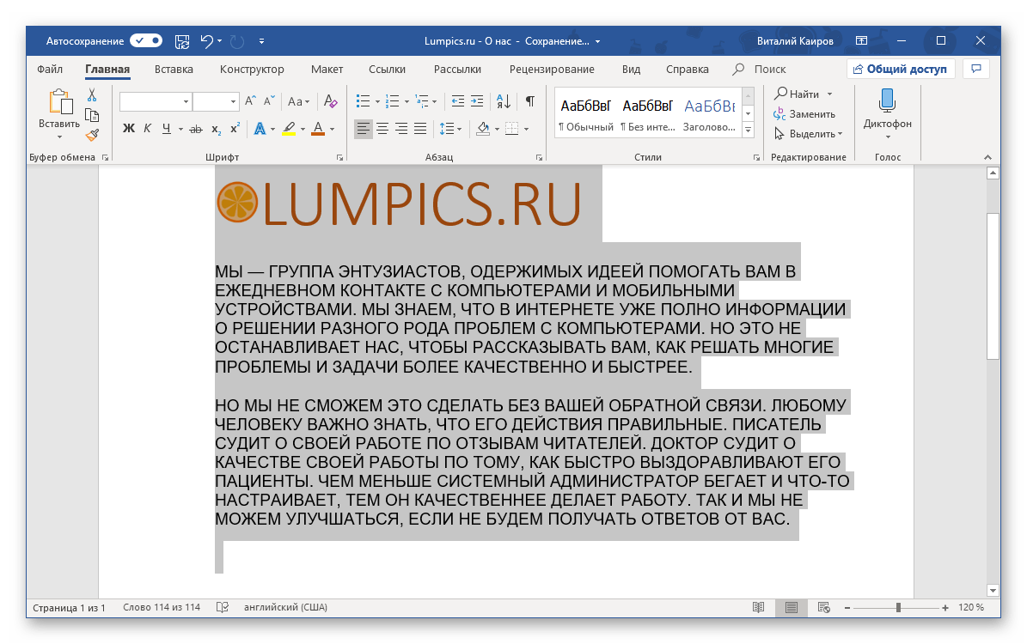1027x644 pixels.
Task: Click the Общий доступ button
Action: (x=900, y=70)
